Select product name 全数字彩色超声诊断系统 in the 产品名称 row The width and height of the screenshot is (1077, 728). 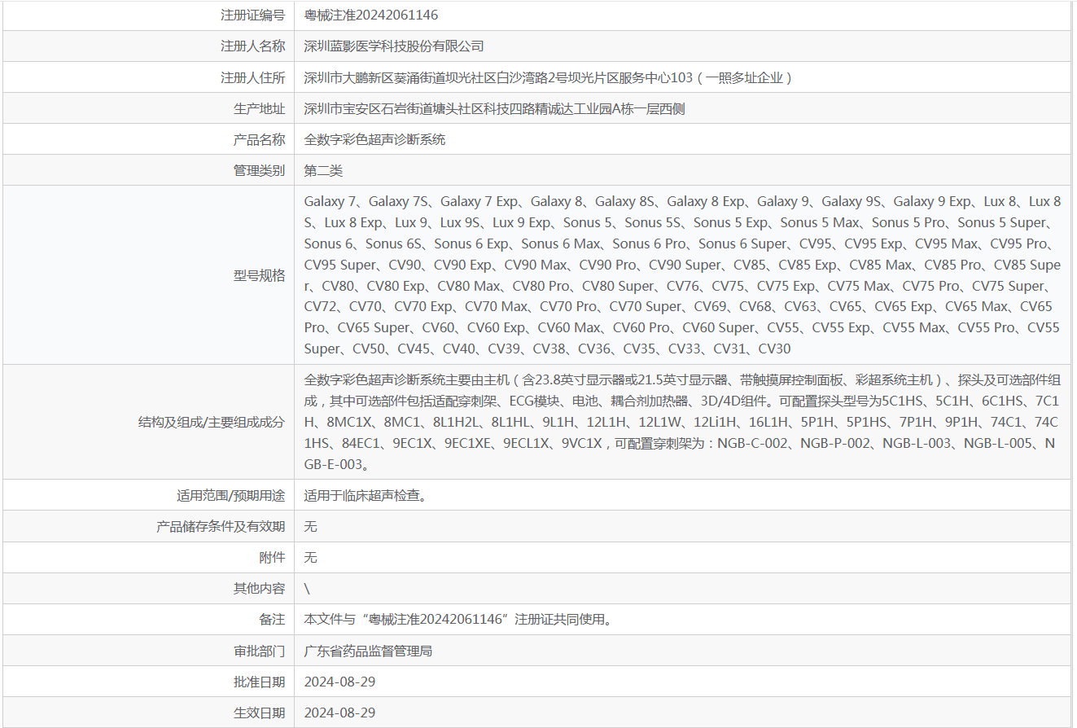click(x=375, y=139)
